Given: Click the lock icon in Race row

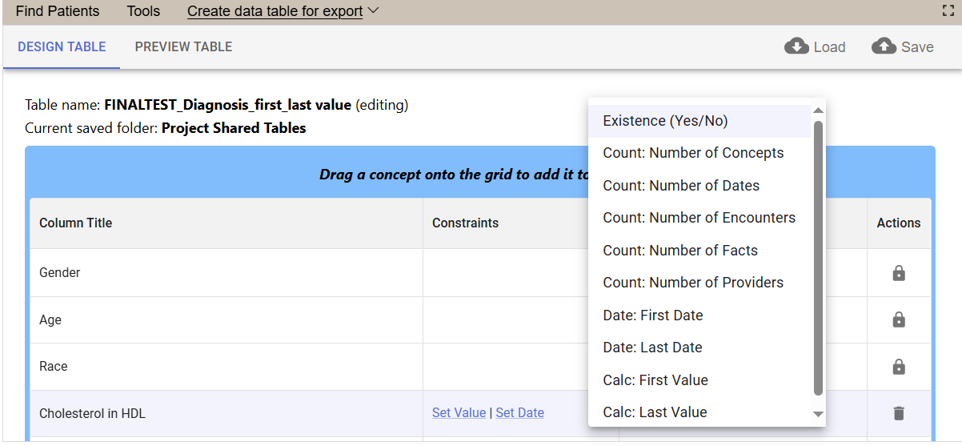Looking at the screenshot, I should pyautogui.click(x=898, y=367).
